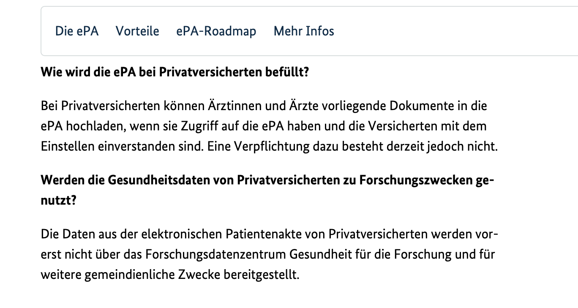Screen dimensions: 578x308
Task: Click the text line 'weitere gemeindienliche Zwecke bereitgestellt.'
Action: 170,275
